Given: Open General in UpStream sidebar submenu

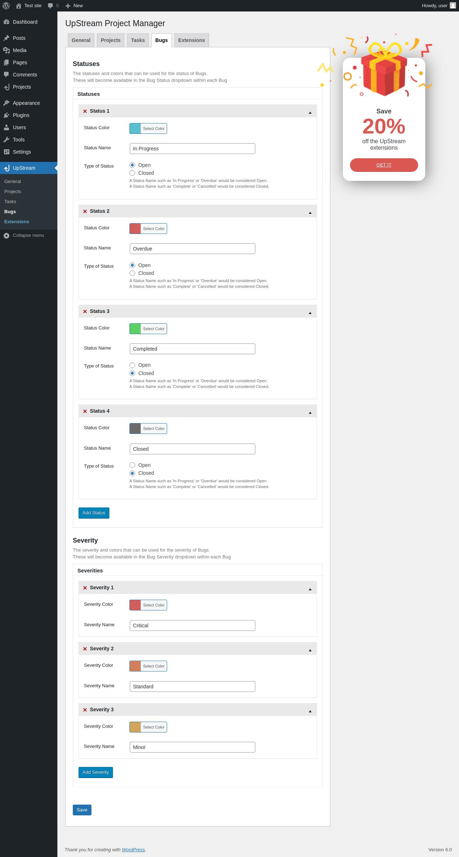Looking at the screenshot, I should (13, 182).
